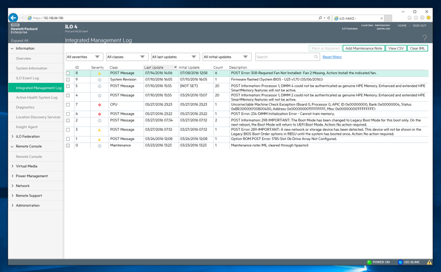Viewport: 441px width, 272px height.
Task: Click the critical severity icon on CPU row
Action: (x=99, y=105)
